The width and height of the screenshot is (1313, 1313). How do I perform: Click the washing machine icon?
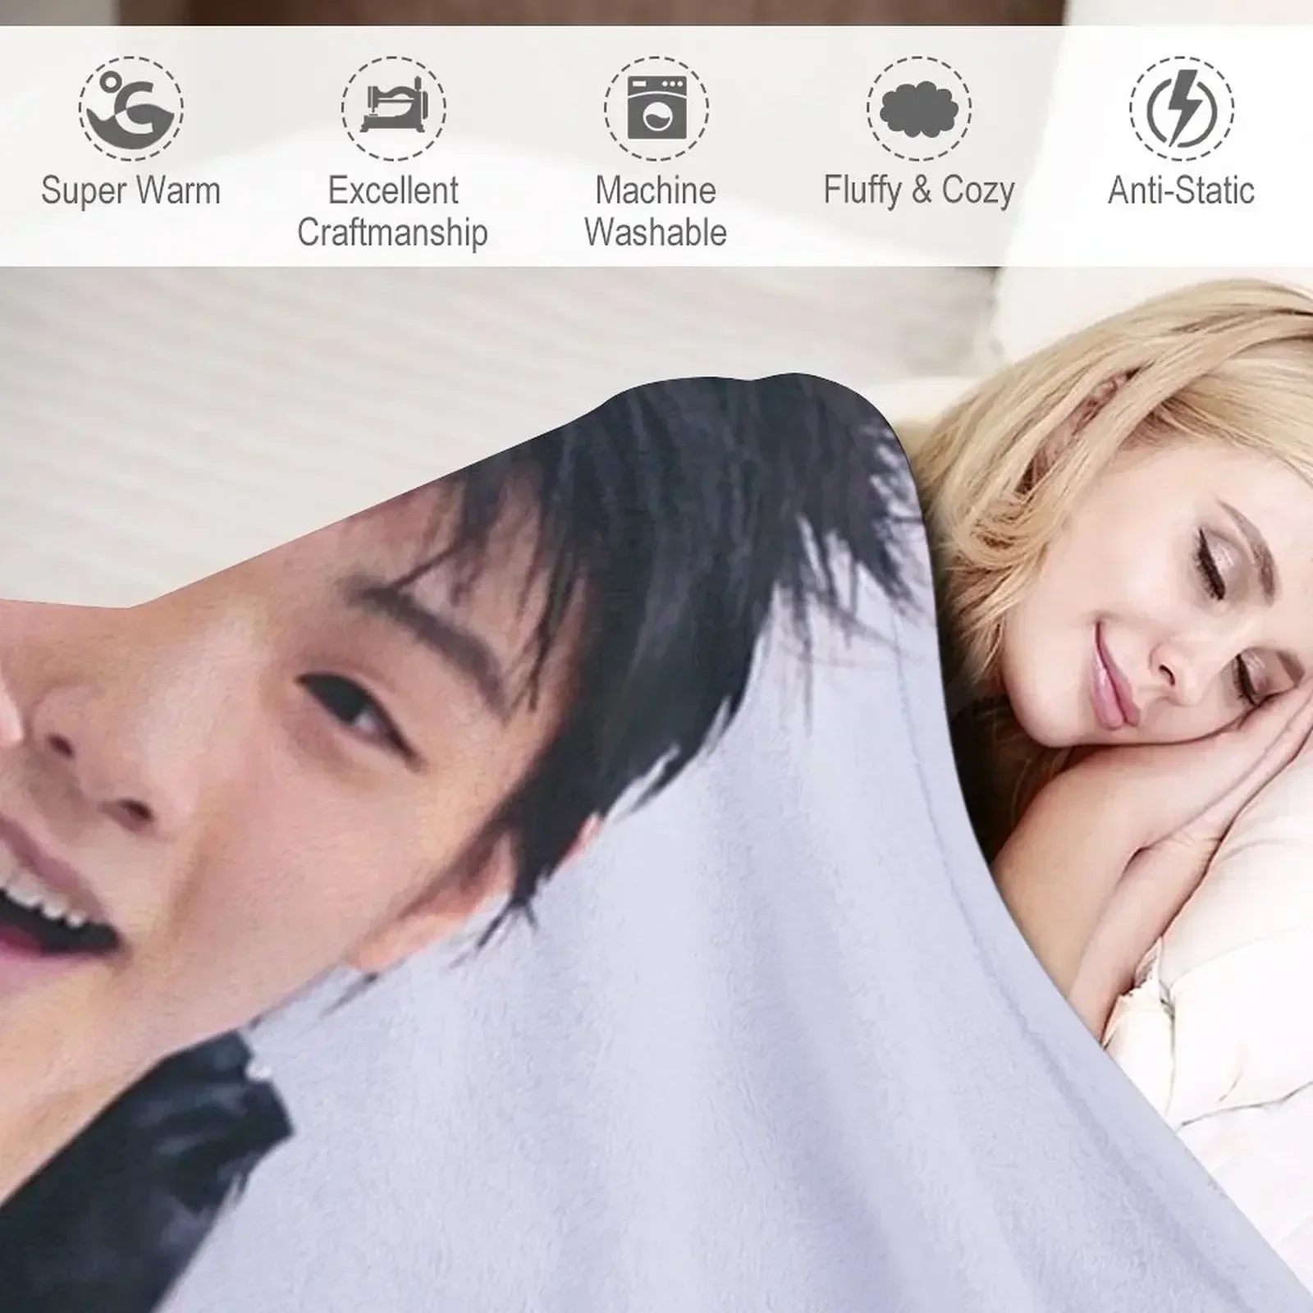click(656, 108)
